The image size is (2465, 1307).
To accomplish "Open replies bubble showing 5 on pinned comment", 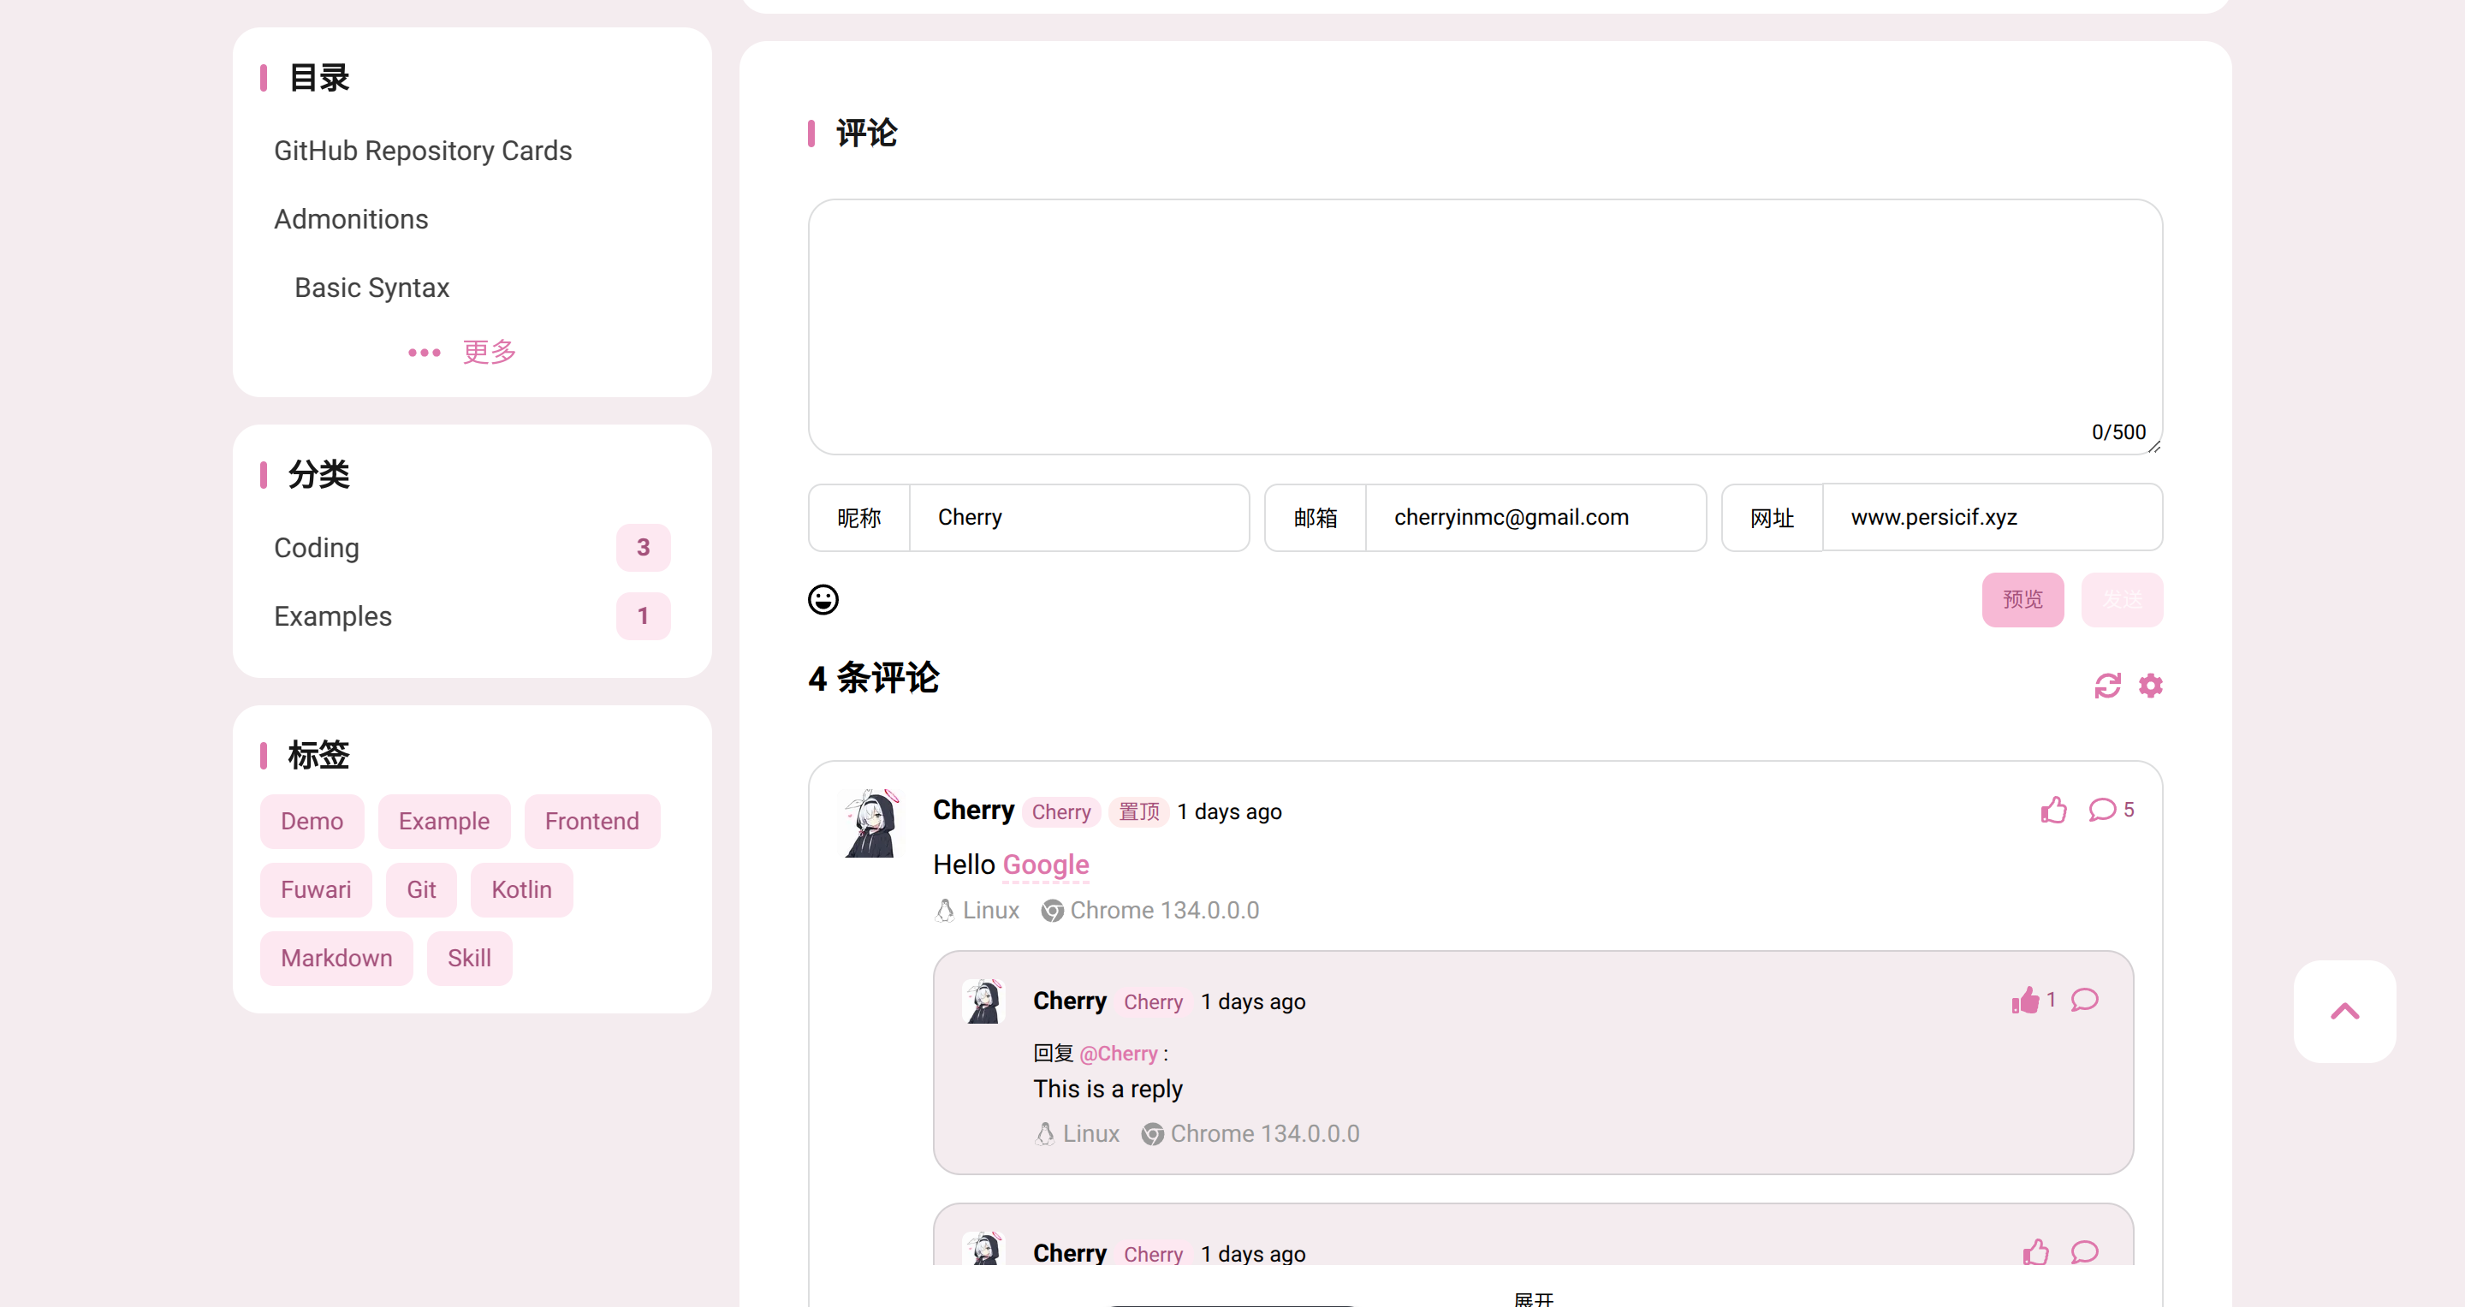I will [2111, 811].
